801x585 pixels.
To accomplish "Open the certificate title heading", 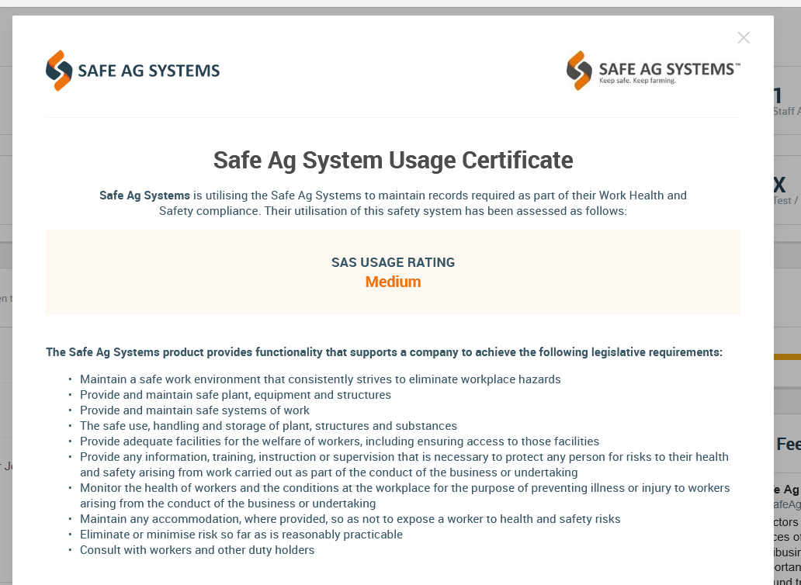I will [x=393, y=160].
